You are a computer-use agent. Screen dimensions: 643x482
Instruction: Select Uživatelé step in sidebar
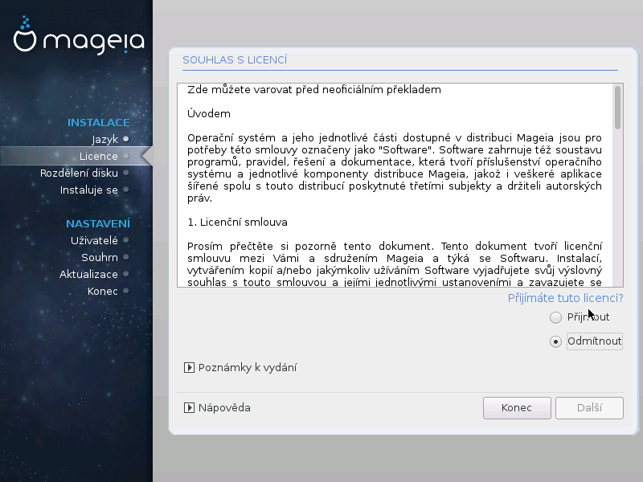94,240
